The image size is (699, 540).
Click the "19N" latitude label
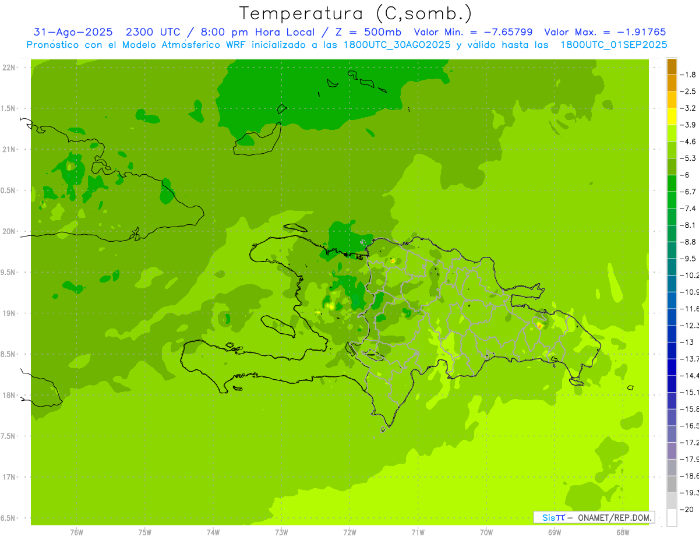[9, 313]
